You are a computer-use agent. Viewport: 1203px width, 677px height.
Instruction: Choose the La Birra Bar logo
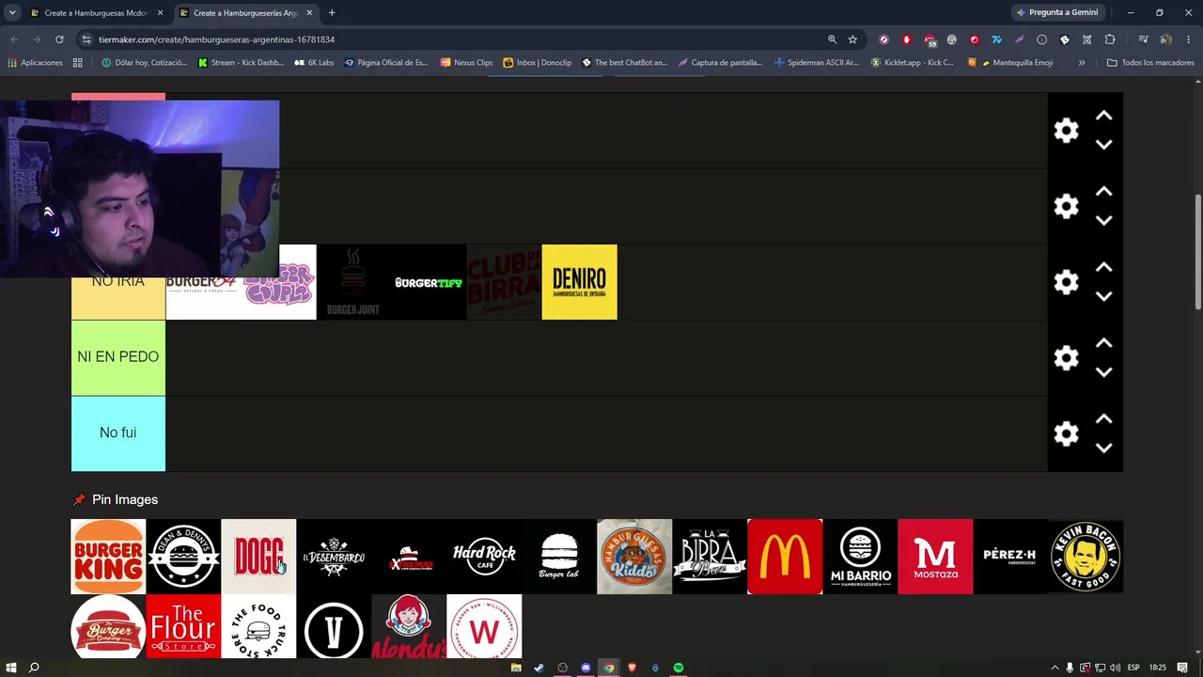pos(710,557)
